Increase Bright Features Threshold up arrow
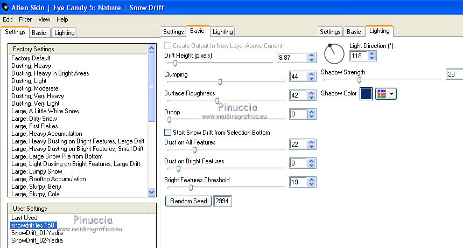This screenshot has width=463, height=248. [x=311, y=180]
